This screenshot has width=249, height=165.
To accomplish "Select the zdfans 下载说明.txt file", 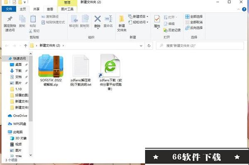I will click(x=81, y=70).
